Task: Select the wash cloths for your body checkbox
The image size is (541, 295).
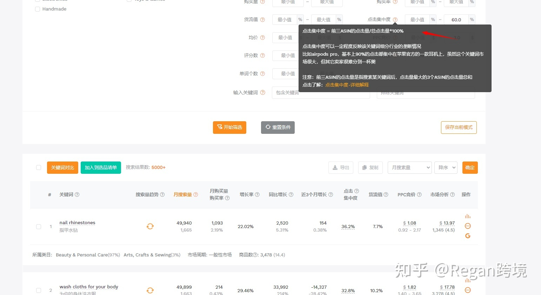Action: click(39, 290)
